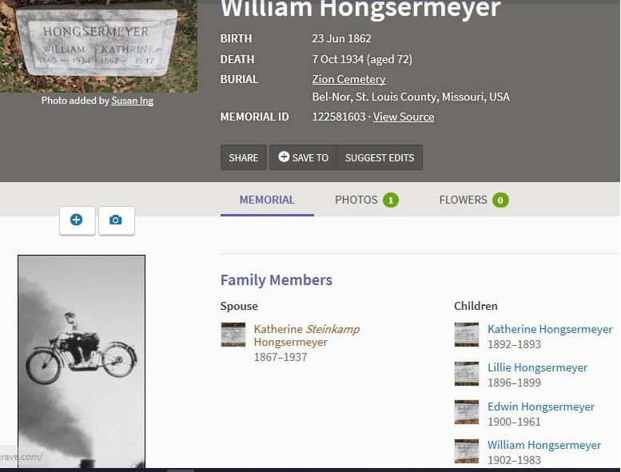
Task: Open the Zion Cemetery link
Action: click(x=348, y=79)
